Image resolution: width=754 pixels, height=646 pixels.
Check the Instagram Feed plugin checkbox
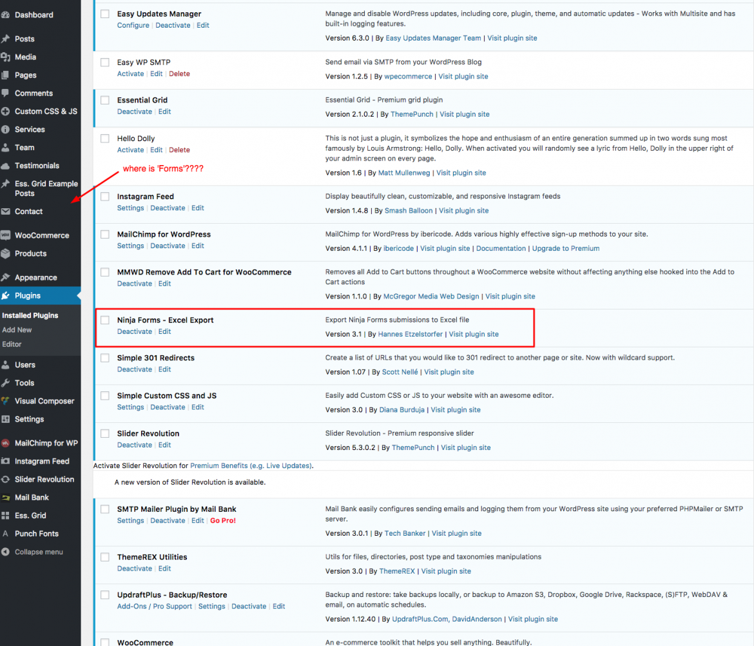[x=105, y=196]
